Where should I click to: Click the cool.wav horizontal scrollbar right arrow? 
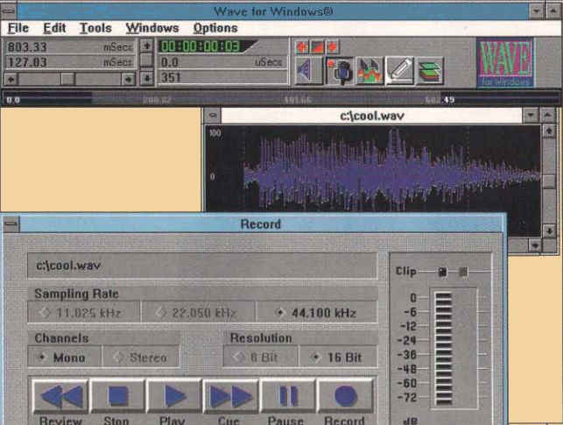pyautogui.click(x=535, y=245)
